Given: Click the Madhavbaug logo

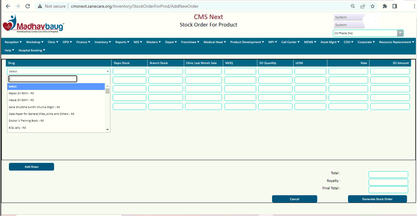Looking at the screenshot, I should pyautogui.click(x=33, y=24).
